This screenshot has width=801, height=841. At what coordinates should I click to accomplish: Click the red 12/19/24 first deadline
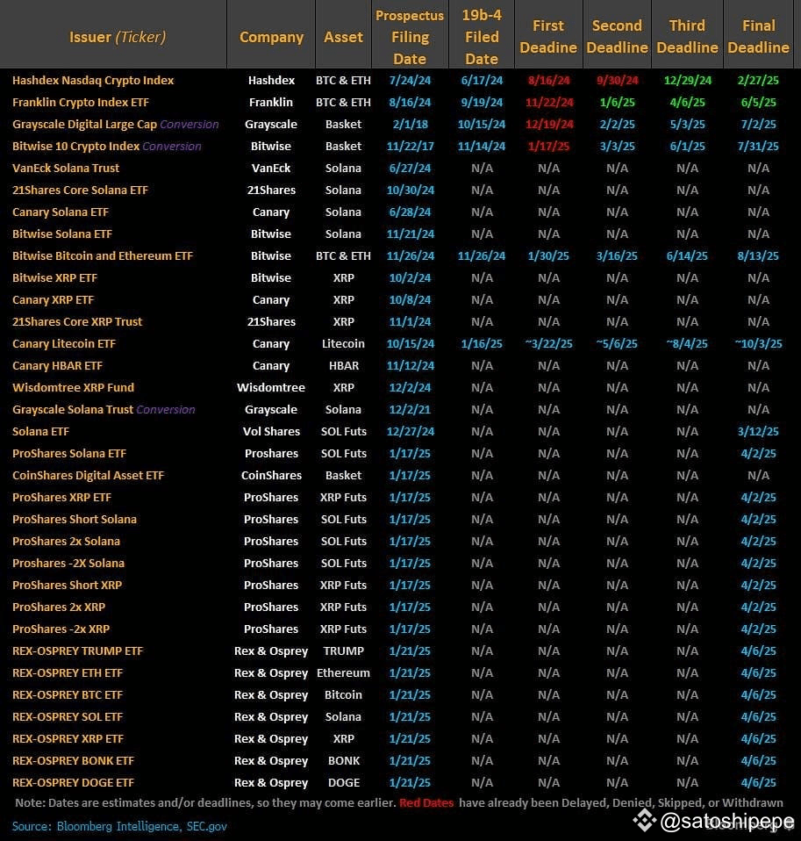pos(548,124)
